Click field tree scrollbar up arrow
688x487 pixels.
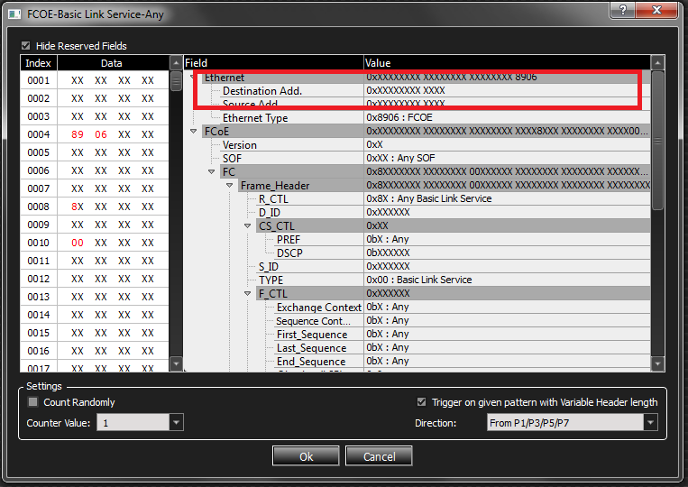(657, 63)
